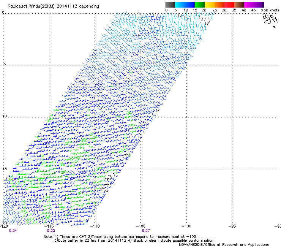Click the Galapagos islands outline
281x247 pixels.
point(270,20)
